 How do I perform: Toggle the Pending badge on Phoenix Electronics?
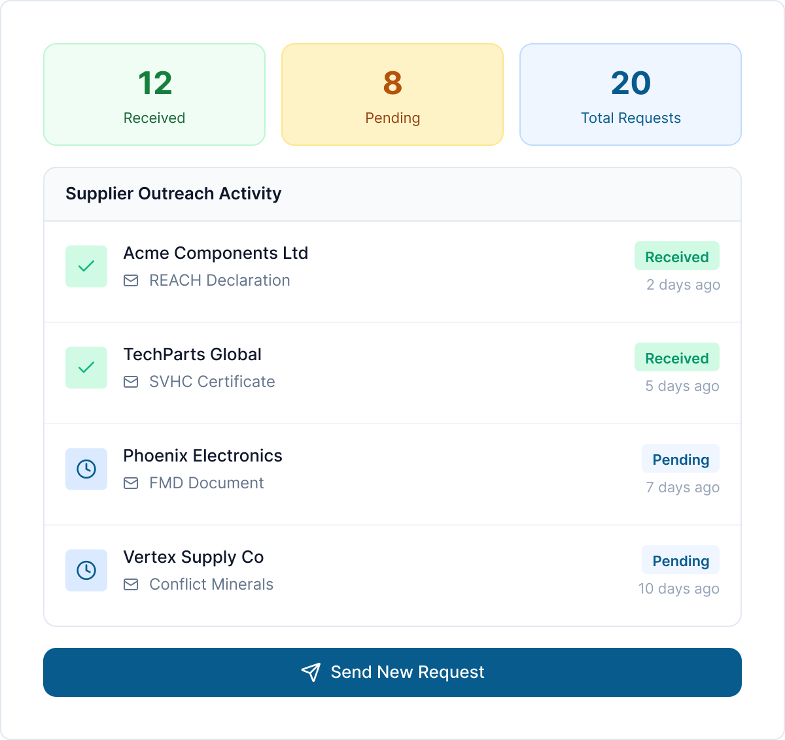(x=680, y=459)
